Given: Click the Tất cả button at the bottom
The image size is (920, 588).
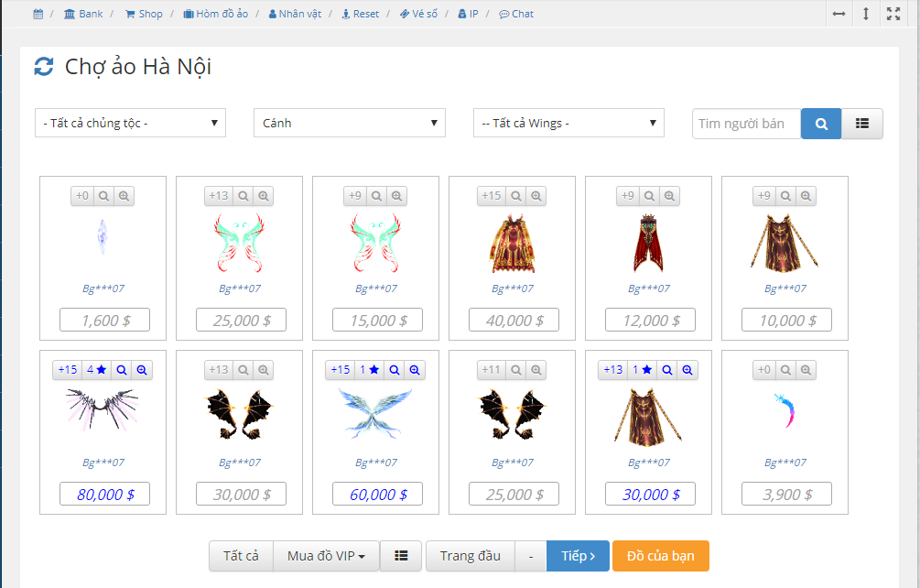Looking at the screenshot, I should (241, 556).
